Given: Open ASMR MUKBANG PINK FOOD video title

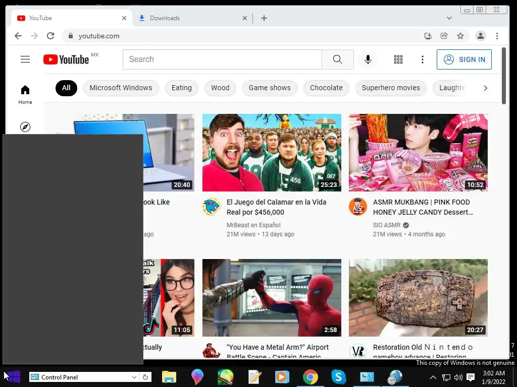Looking at the screenshot, I should click(x=423, y=207).
